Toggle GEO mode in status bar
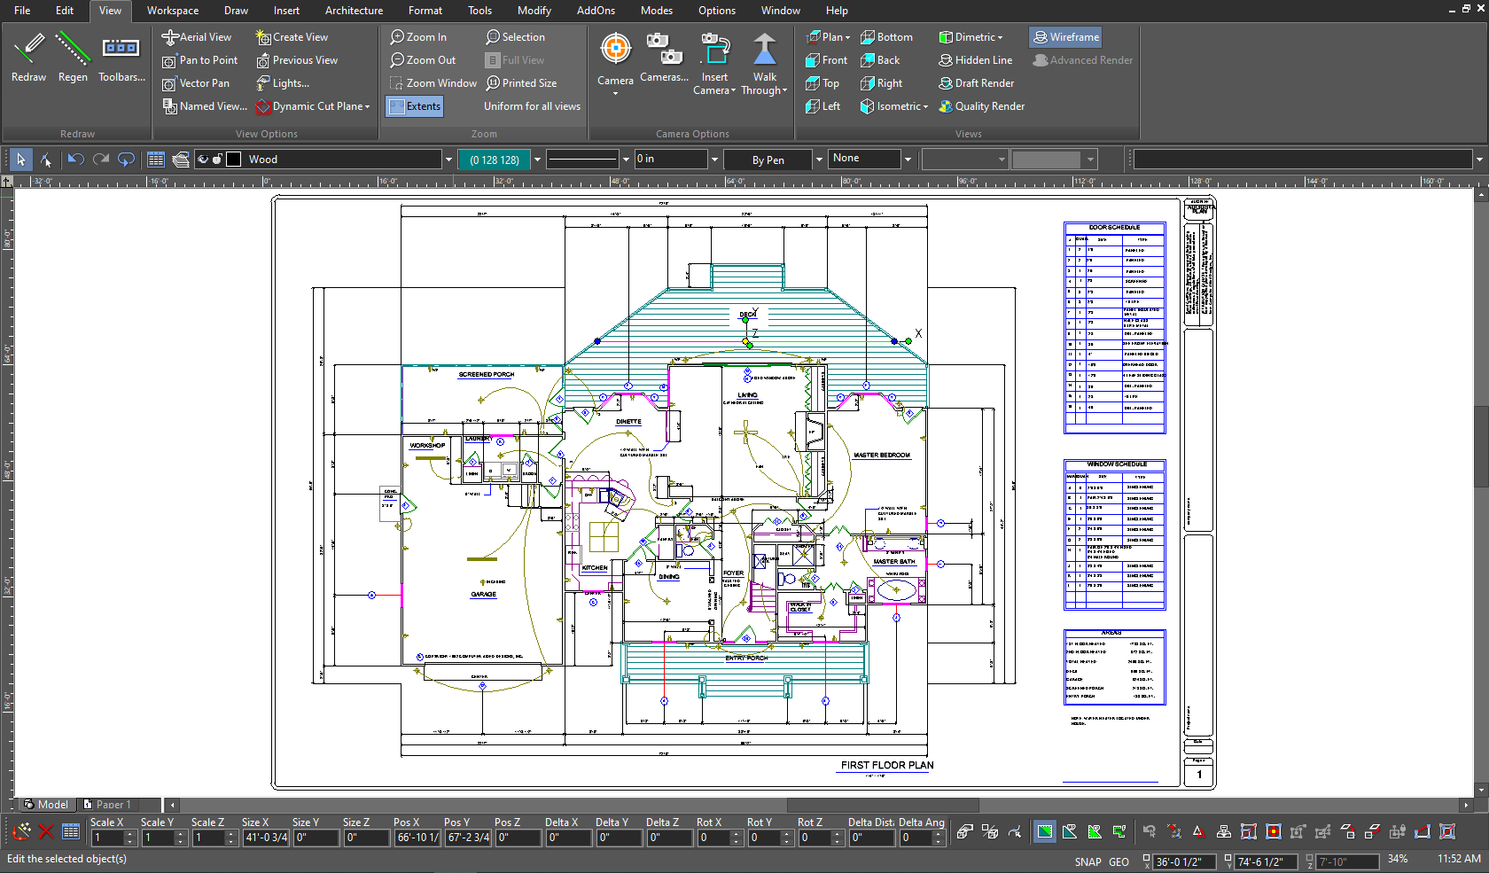 pyautogui.click(x=1119, y=861)
